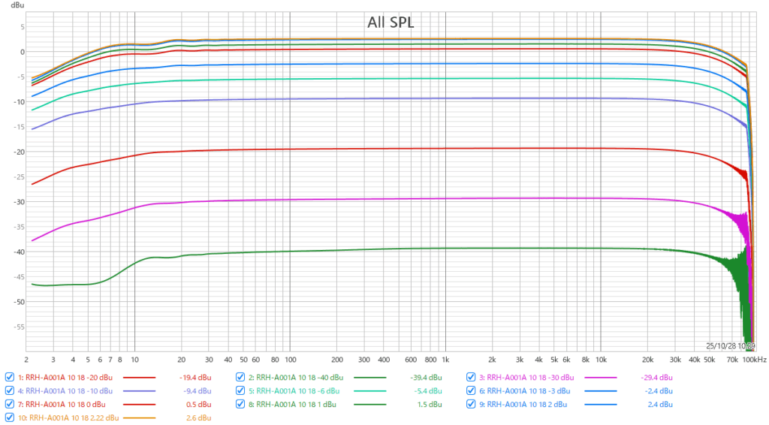769x425 pixels.
Task: Select the legend label "2: RRH-A001A 10 18 -40 dBu"
Action: pyautogui.click(x=295, y=377)
